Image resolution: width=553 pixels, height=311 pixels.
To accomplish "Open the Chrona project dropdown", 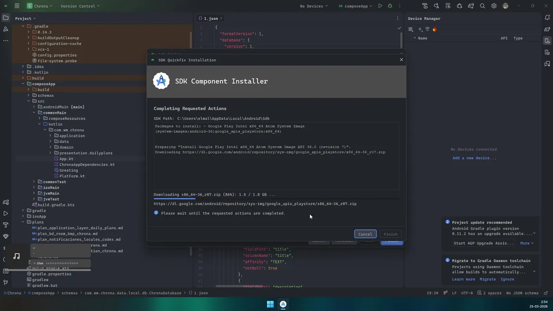I will [x=39, y=6].
